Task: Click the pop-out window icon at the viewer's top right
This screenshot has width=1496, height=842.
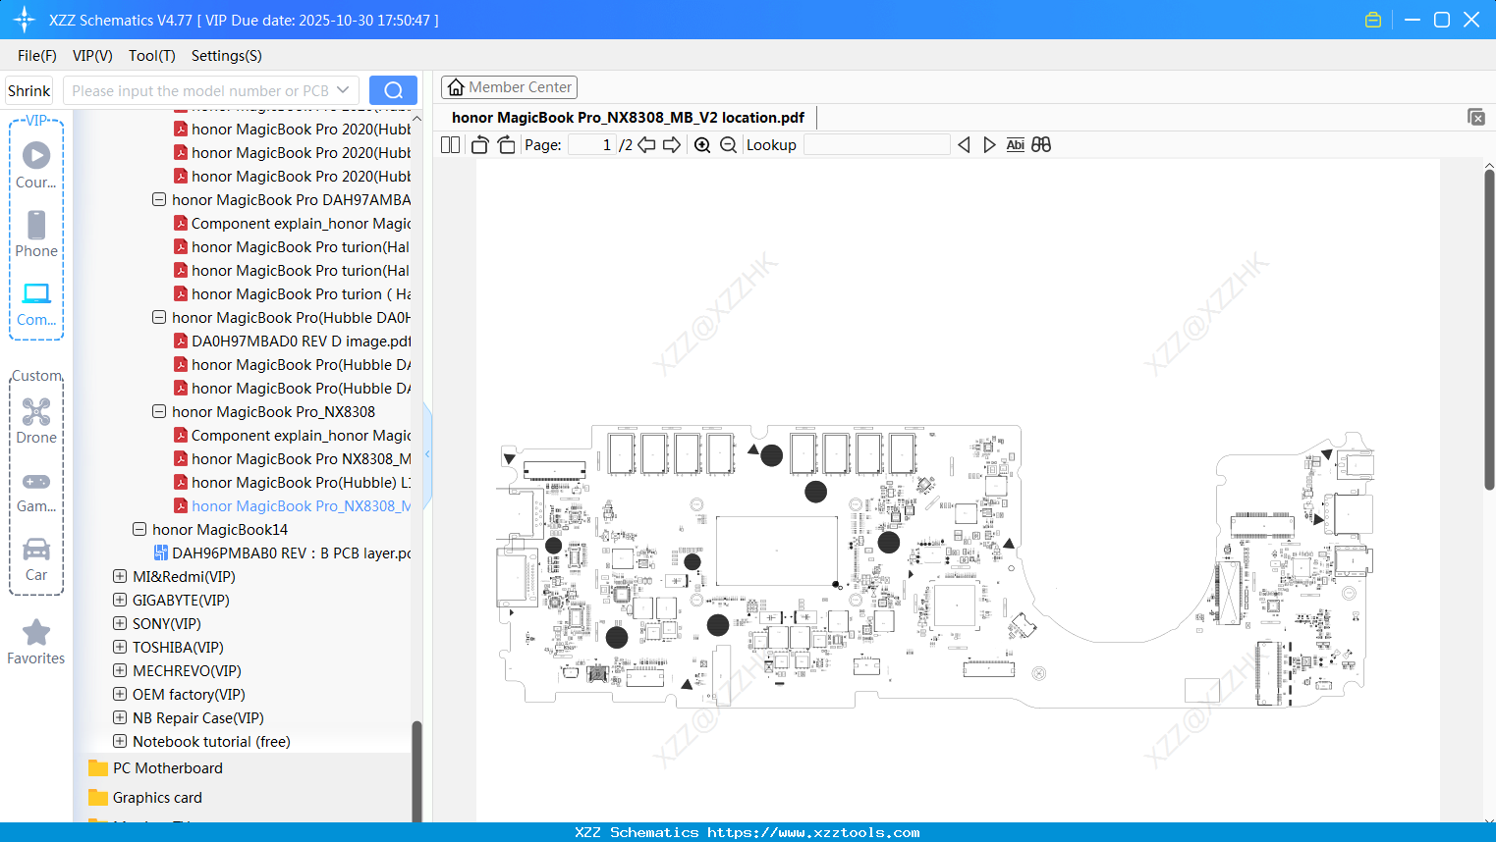Action: [x=1475, y=117]
